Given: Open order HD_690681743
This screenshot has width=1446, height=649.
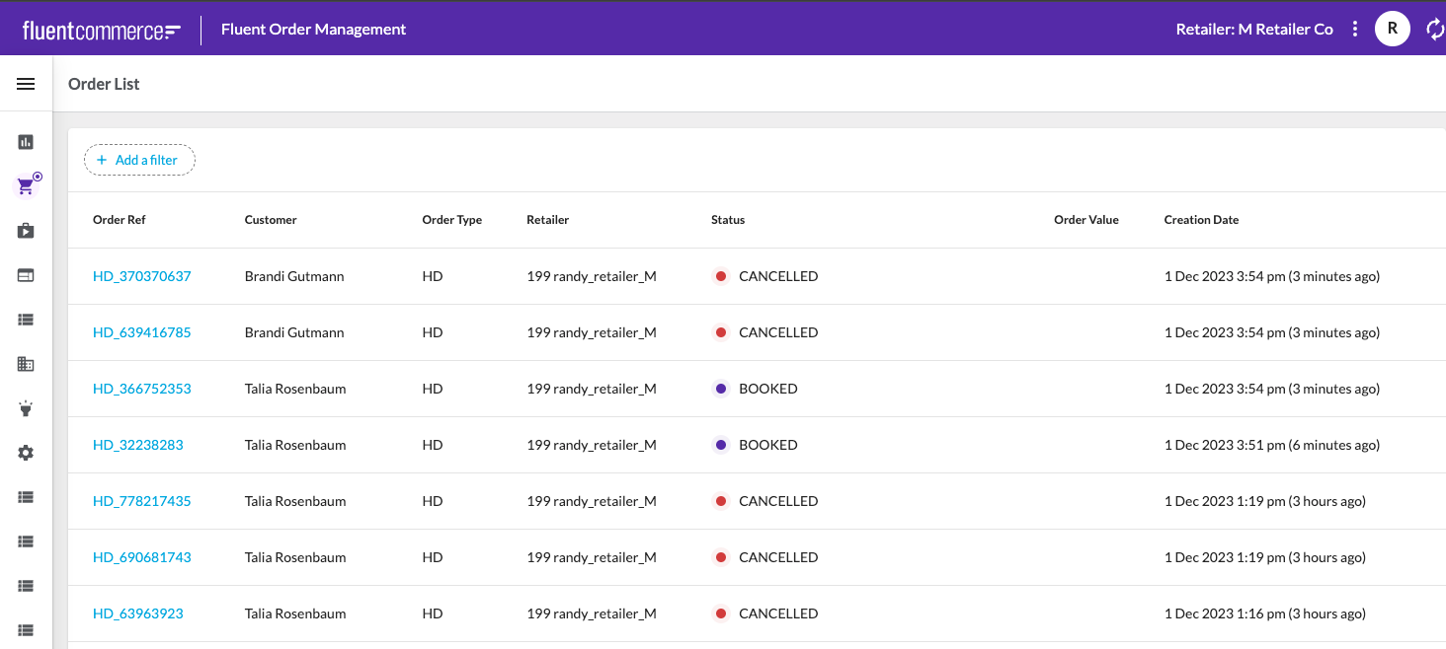Looking at the screenshot, I should (x=141, y=557).
